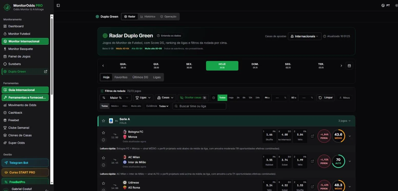The height and width of the screenshot is (191, 398).
Task: Filter scores by Médio+
Action: coord(115,106)
